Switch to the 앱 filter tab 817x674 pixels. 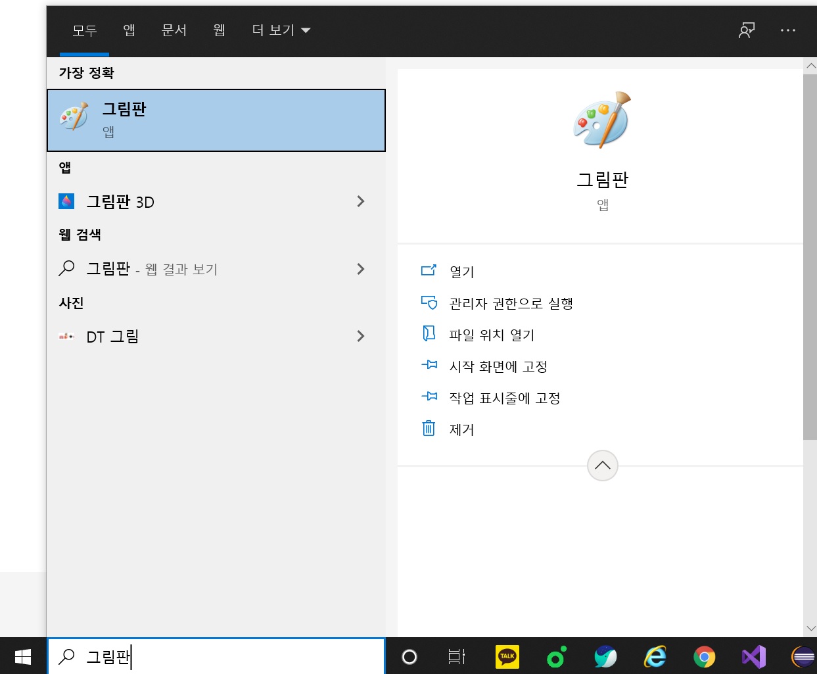tap(129, 30)
